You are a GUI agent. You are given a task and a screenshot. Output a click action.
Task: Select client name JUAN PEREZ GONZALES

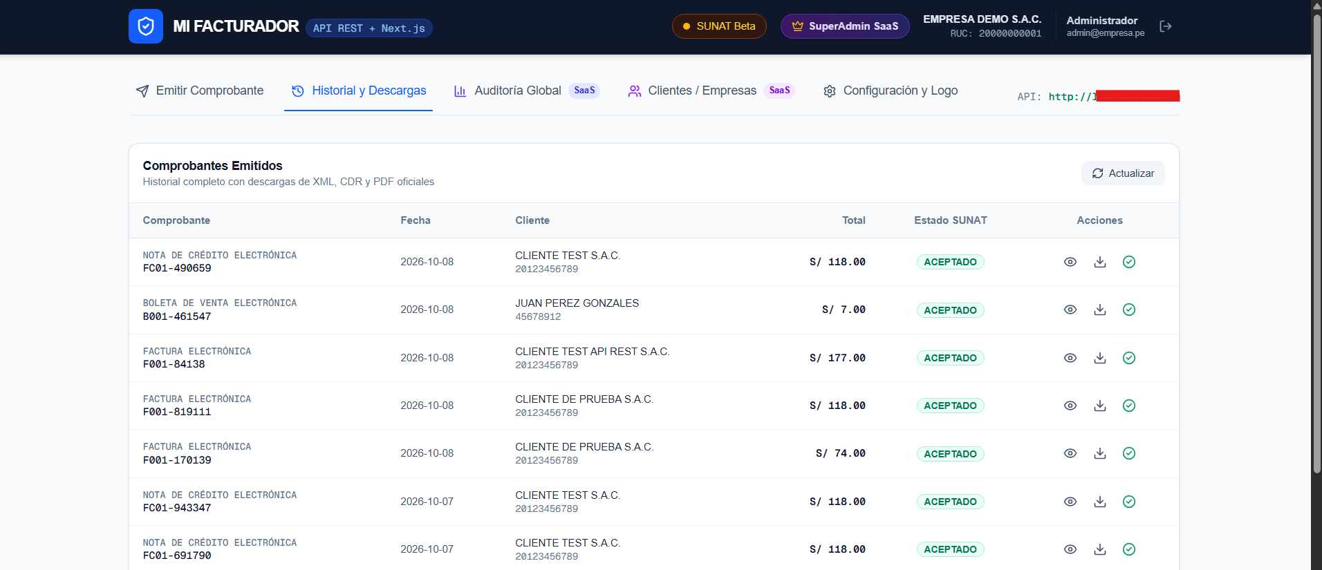pyautogui.click(x=577, y=303)
